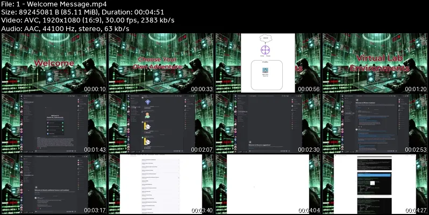Open the frame thumbnail stamped 00:00:33
This screenshot has width=429, height=215.
coord(161,63)
